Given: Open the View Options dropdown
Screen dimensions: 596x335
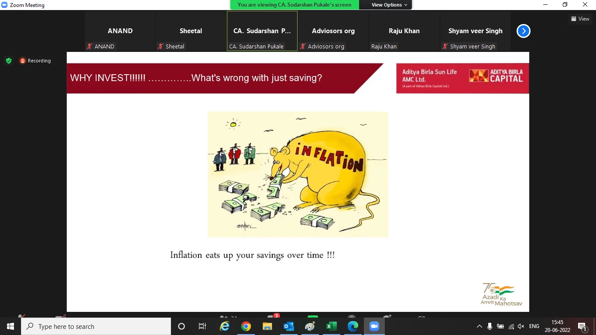Looking at the screenshot, I should click(389, 5).
